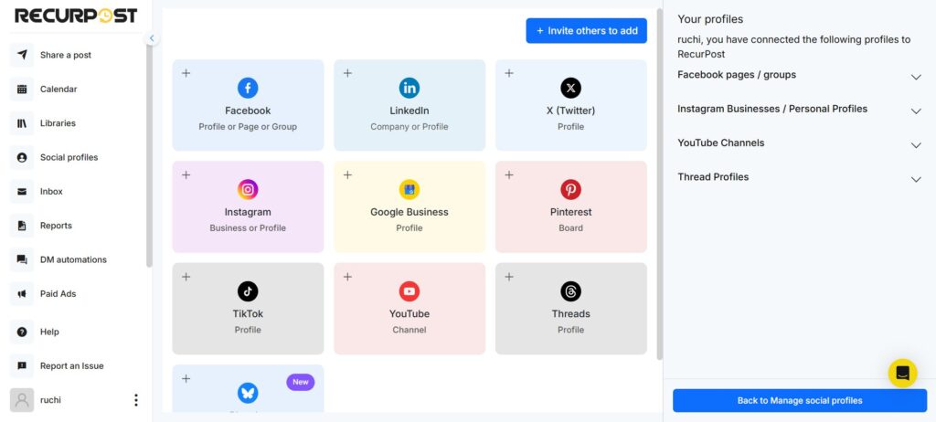Click the Reports document icon
Viewport: 936px width, 422px height.
click(x=22, y=226)
